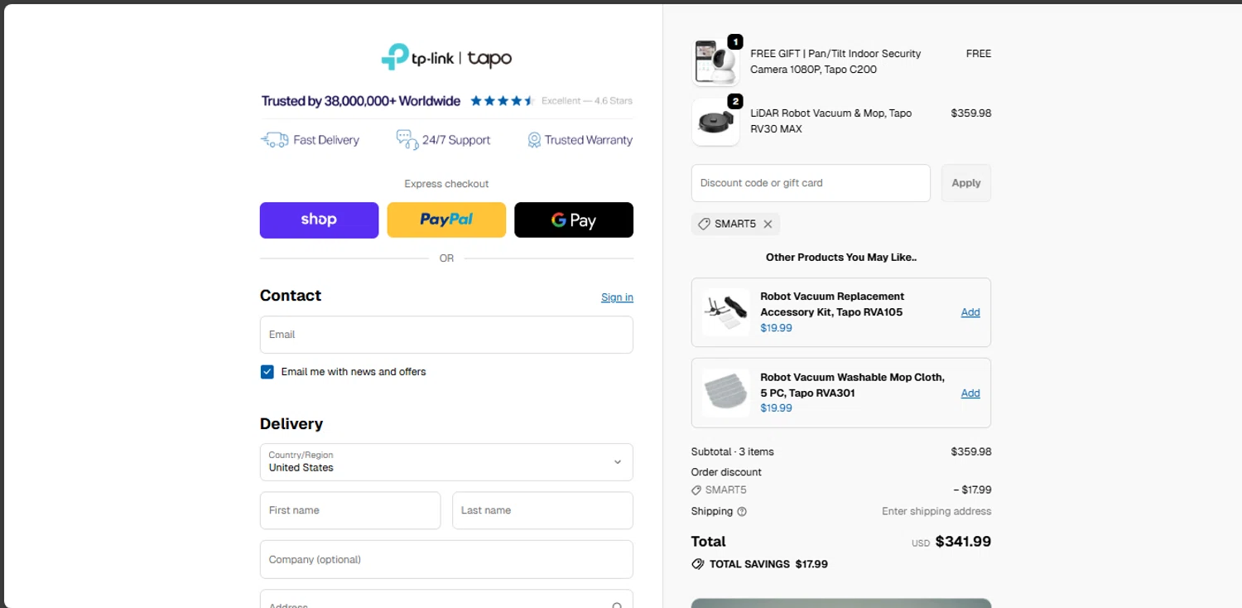Focus the Last name field

click(542, 510)
